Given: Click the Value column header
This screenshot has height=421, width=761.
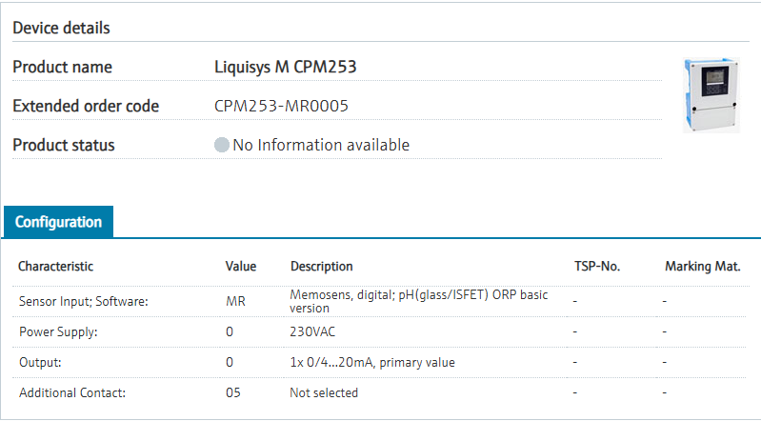Looking at the screenshot, I should click(x=240, y=267).
